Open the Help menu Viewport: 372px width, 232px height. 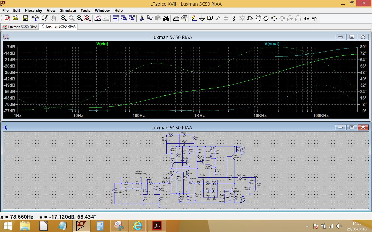[119, 11]
